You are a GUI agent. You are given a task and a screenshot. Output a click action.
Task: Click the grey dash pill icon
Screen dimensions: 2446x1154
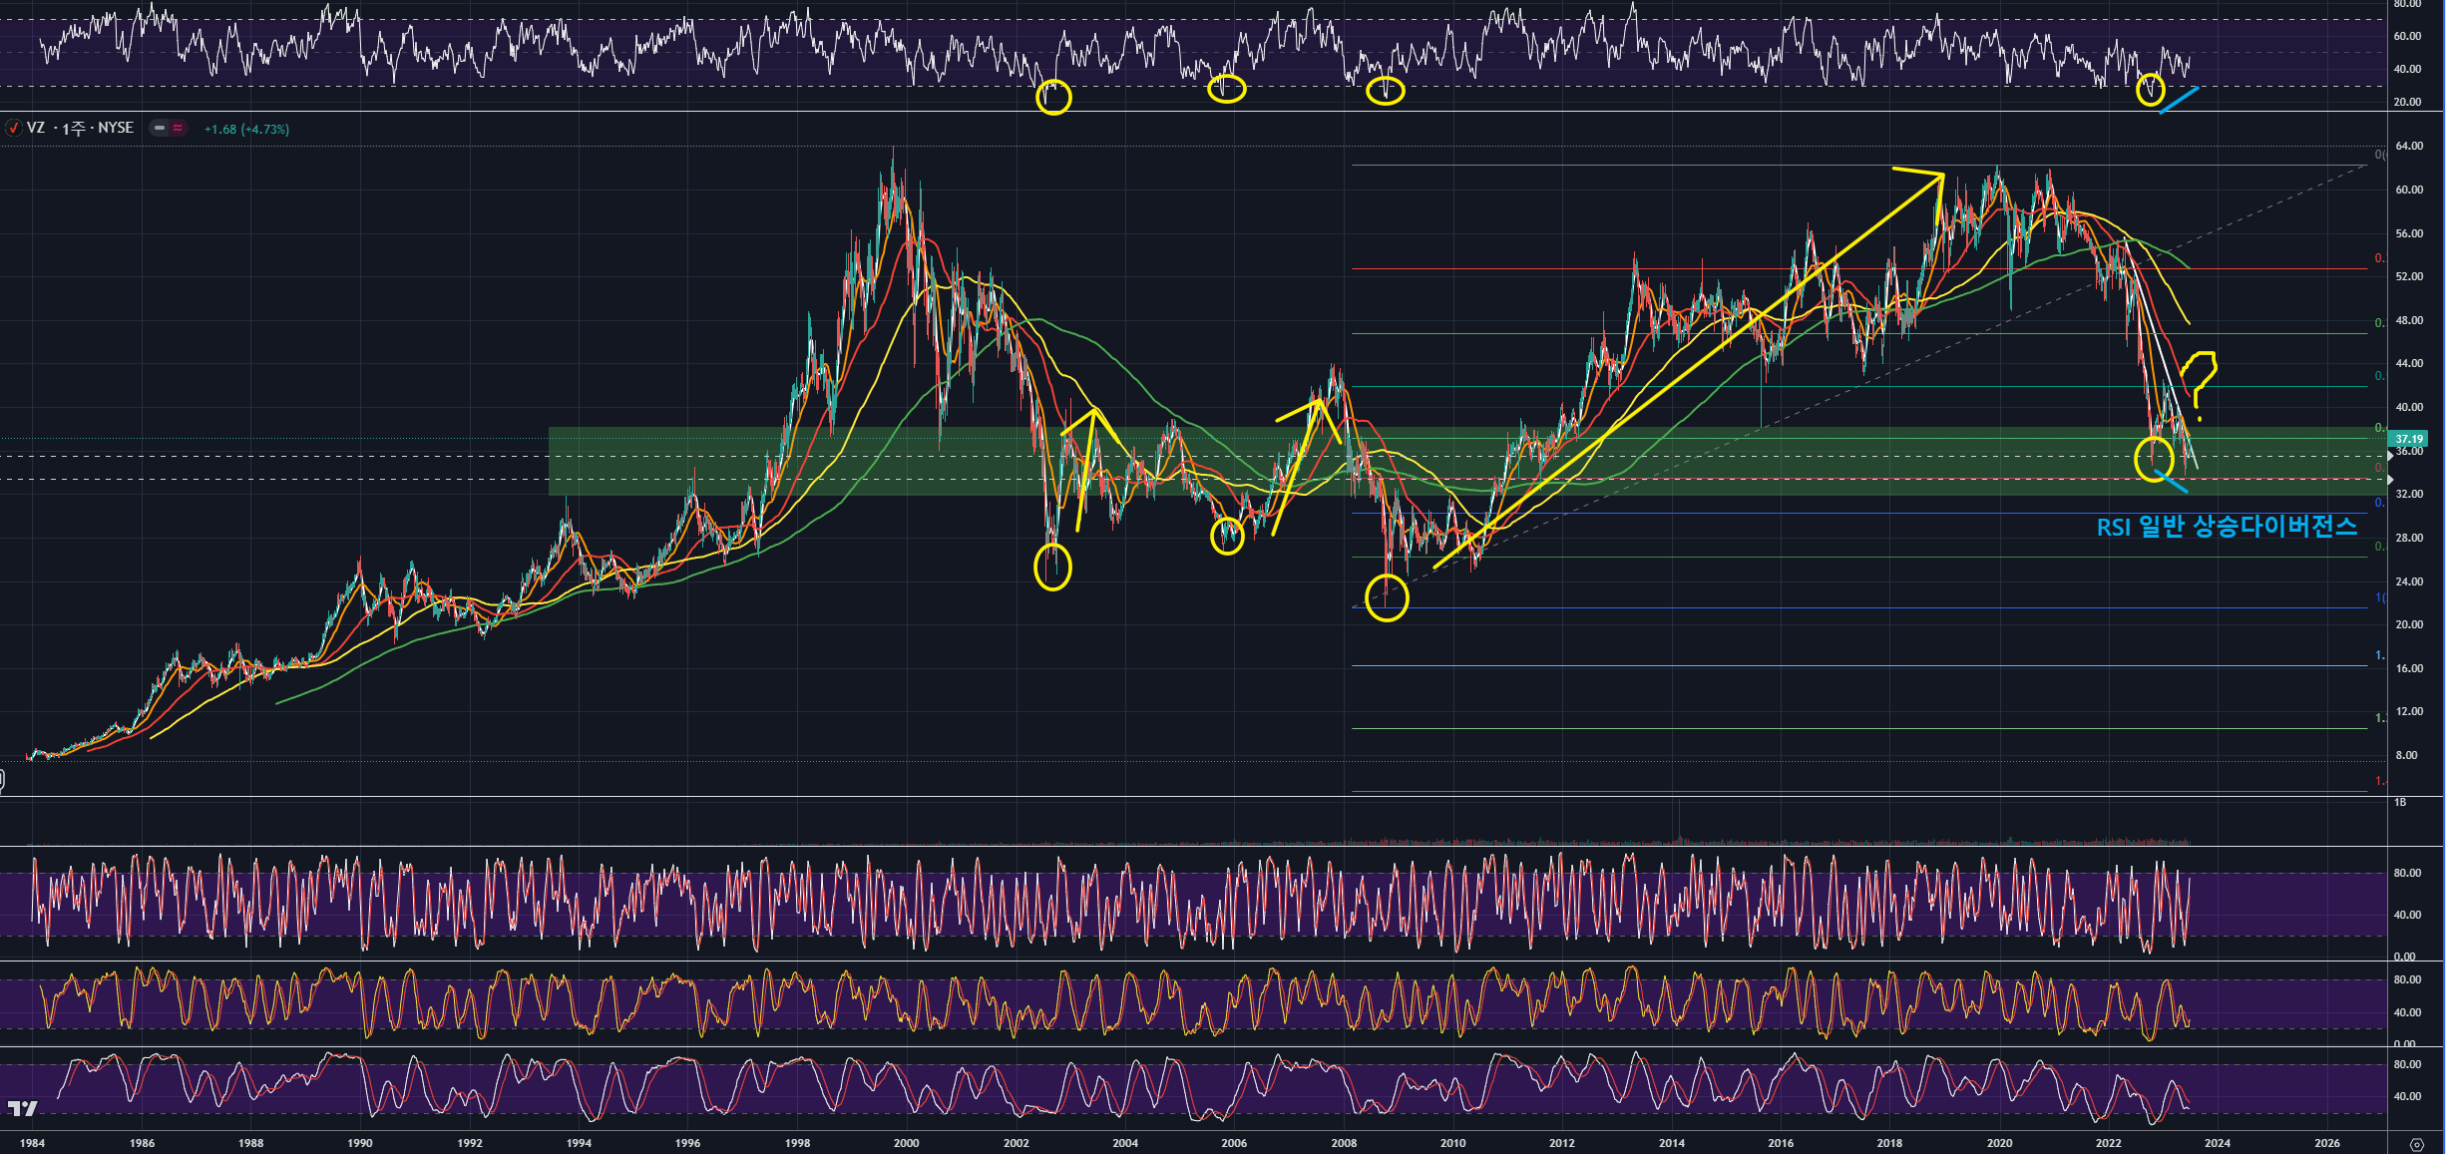(x=160, y=128)
